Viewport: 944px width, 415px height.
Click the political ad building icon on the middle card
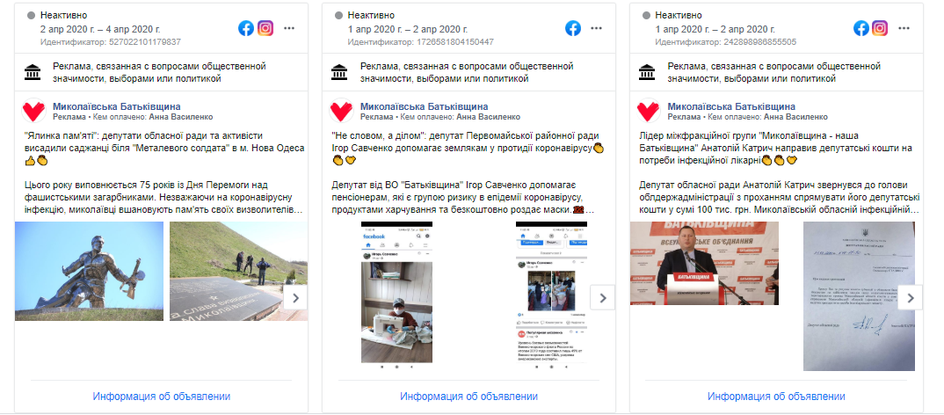(339, 73)
